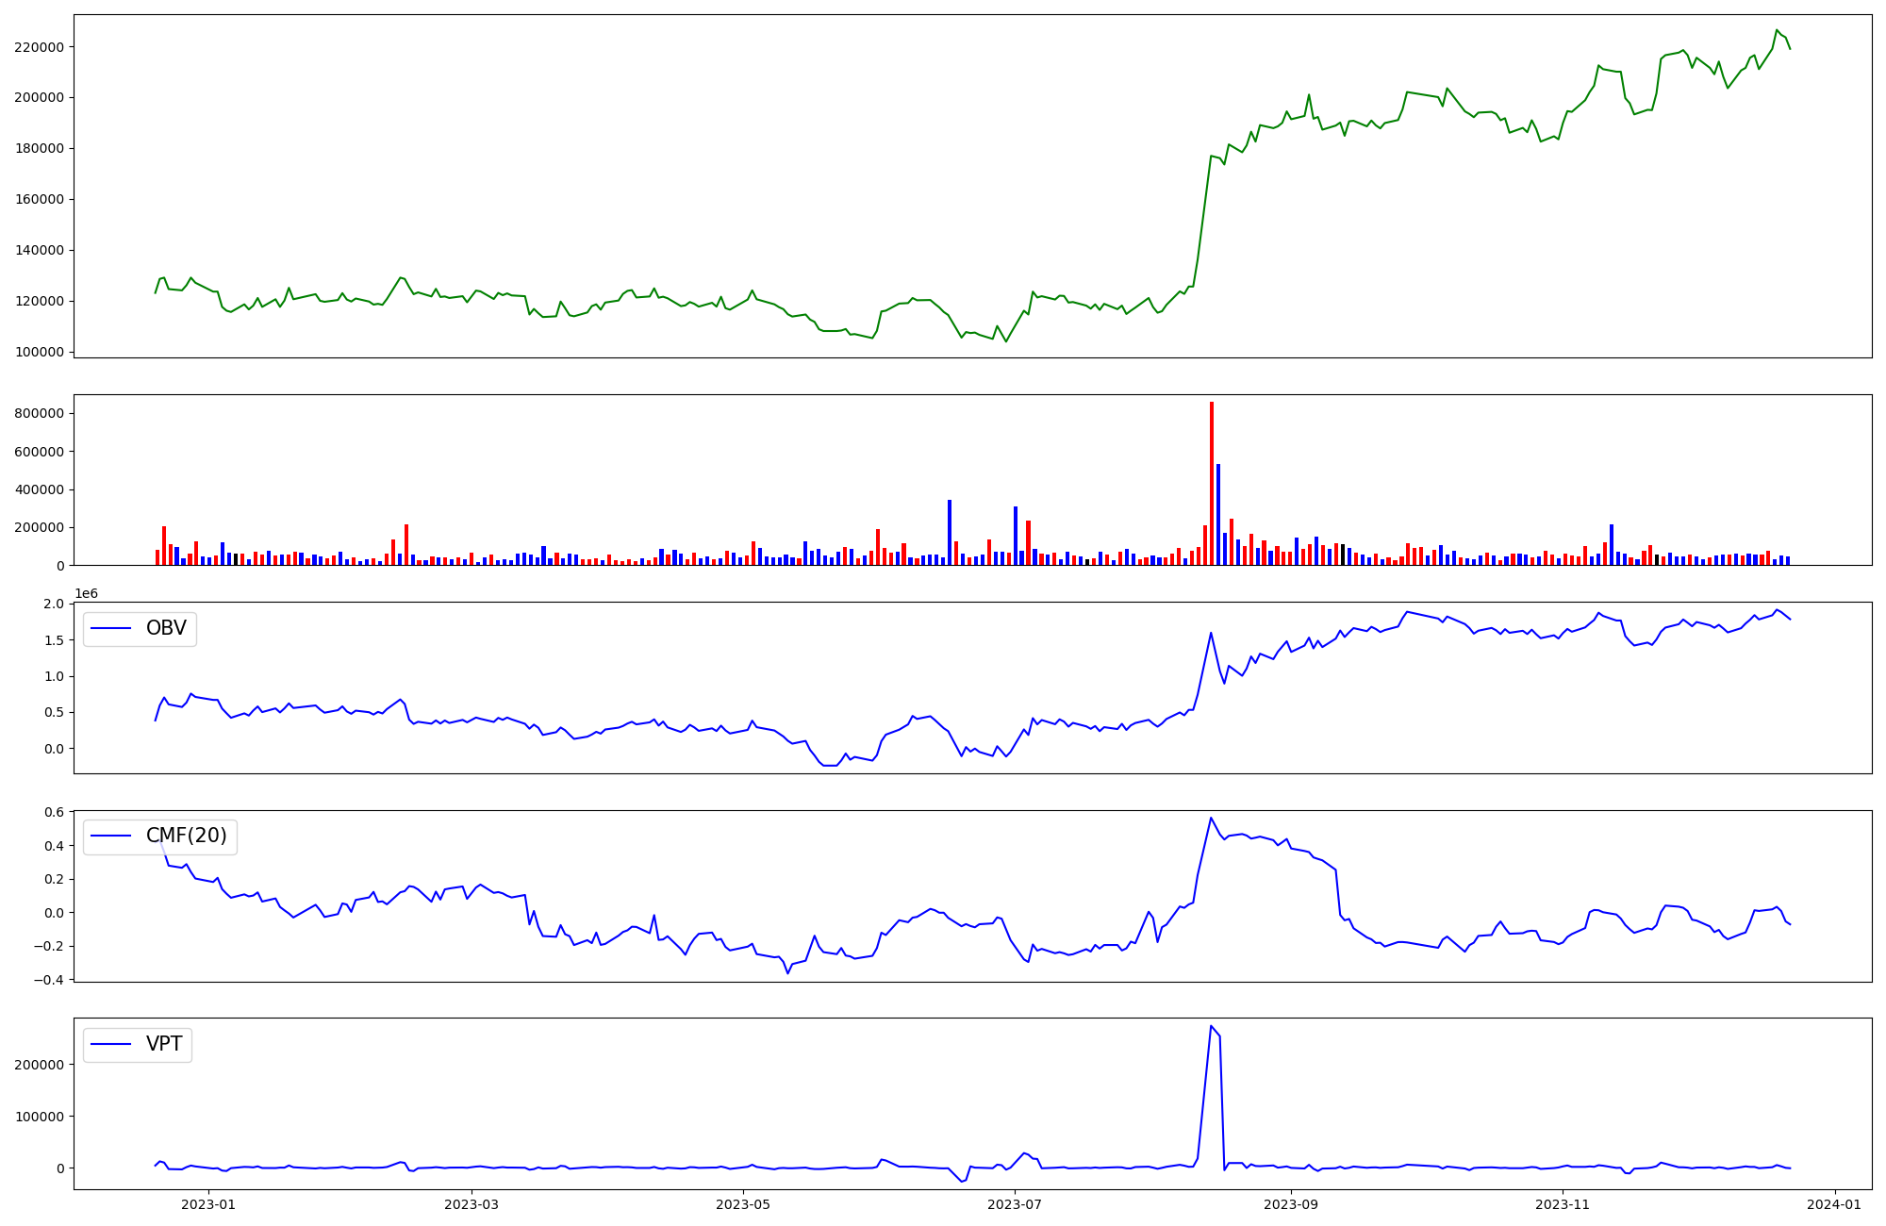Image resolution: width=1886 pixels, height=1226 pixels.
Task: Click the CMF(20) legend label
Action: click(186, 836)
